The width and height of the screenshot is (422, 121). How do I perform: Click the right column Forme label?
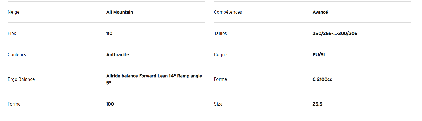tap(221, 79)
